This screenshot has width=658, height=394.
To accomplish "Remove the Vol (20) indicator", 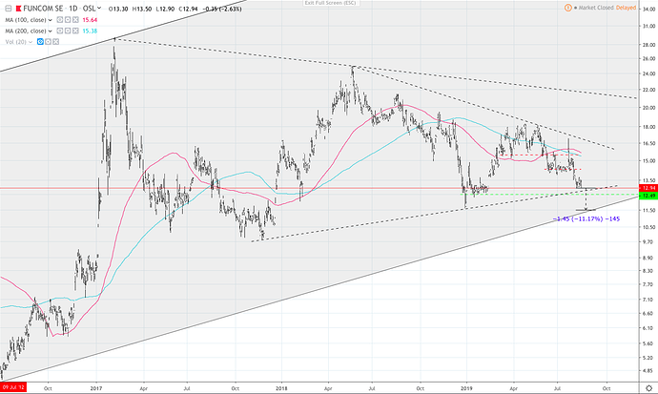I will (x=55, y=42).
